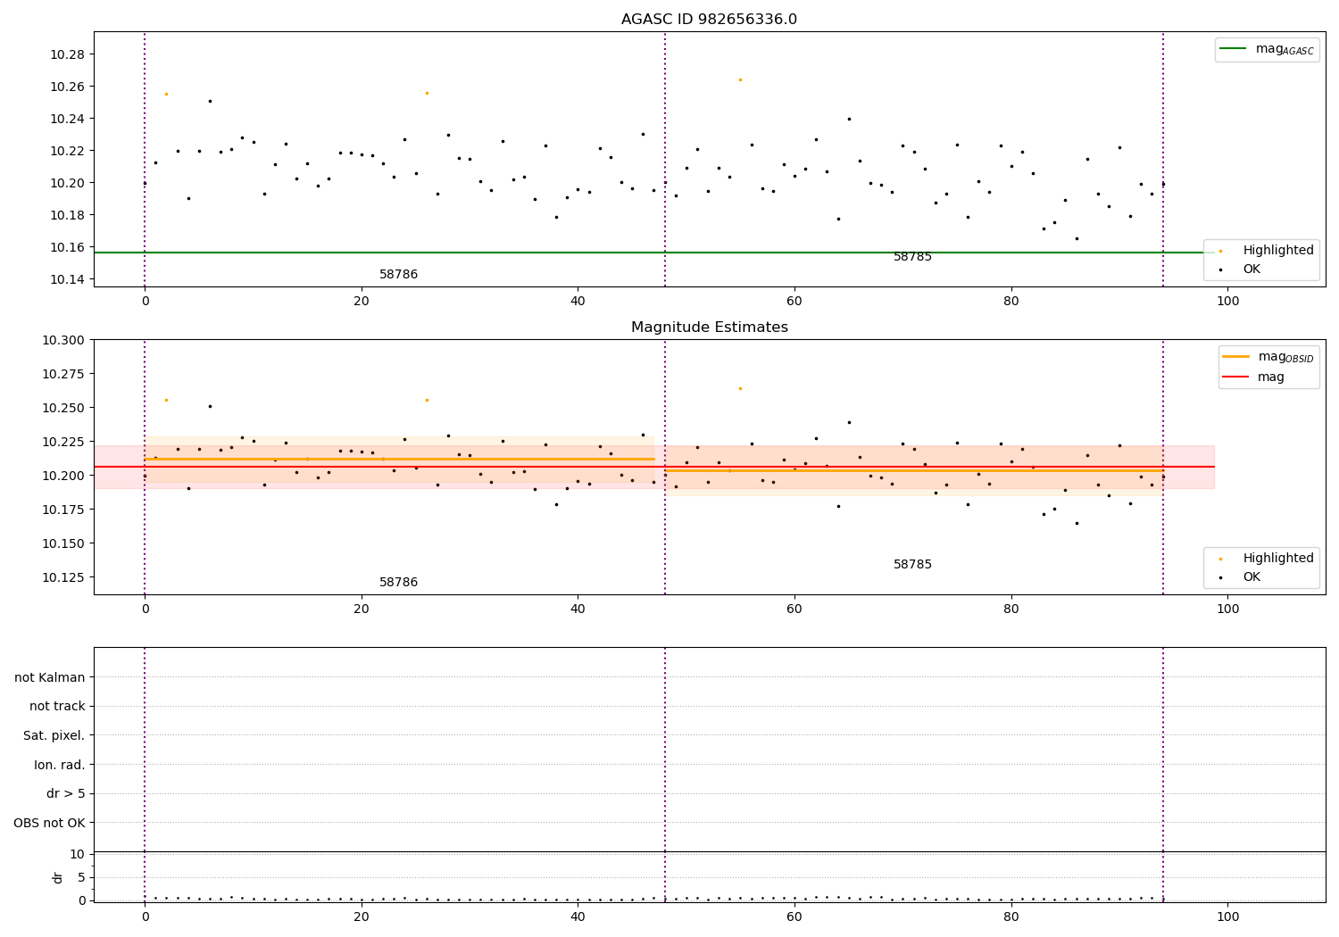Select the mag OBSID legend label
The image size is (1339, 937).
(1285, 357)
